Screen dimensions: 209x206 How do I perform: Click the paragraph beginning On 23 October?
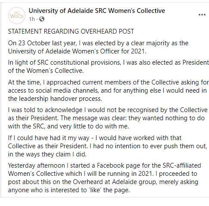(98, 47)
